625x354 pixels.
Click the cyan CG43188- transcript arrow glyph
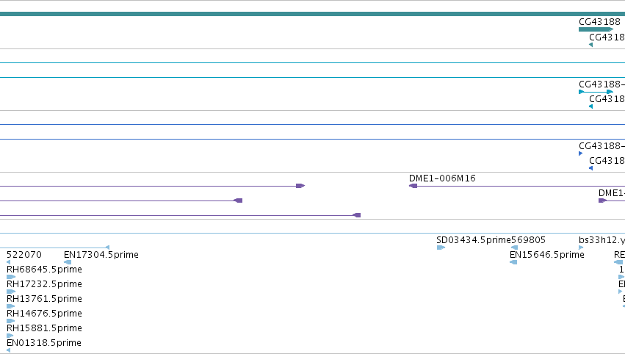pyautogui.click(x=596, y=92)
